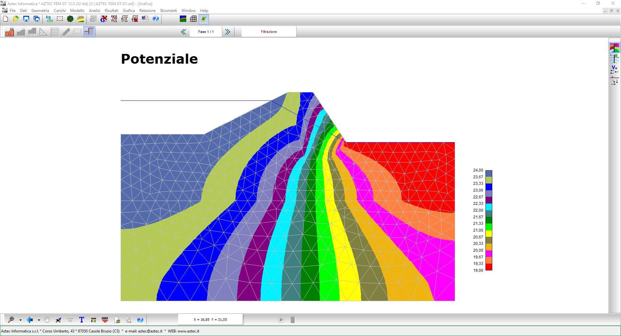Image resolution: width=621 pixels, height=336 pixels.
Task: Click the open file folder icon
Action: point(16,19)
